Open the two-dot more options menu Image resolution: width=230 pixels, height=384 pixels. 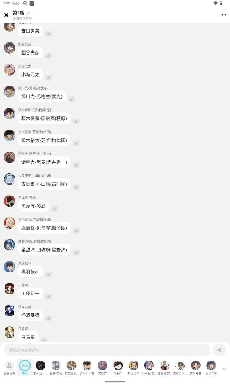pos(224,15)
